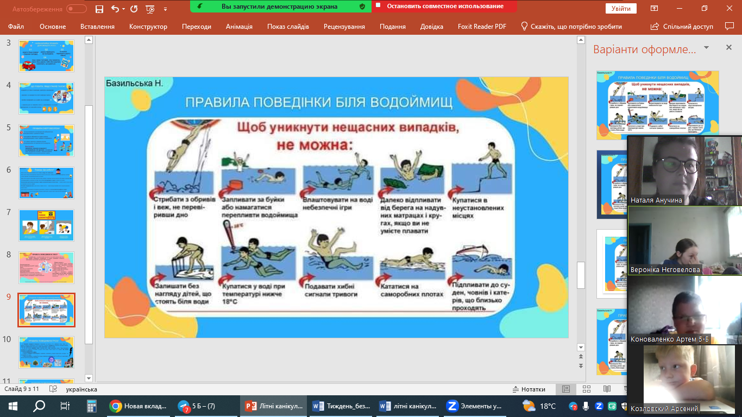The height and width of the screenshot is (417, 742).
Task: Open the Undo history dropdown arrow
Action: pyautogui.click(x=123, y=9)
